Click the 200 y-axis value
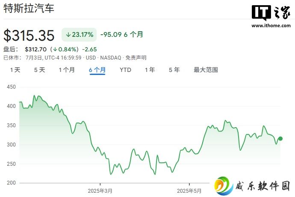295x197 pixels. (x=11, y=183)
